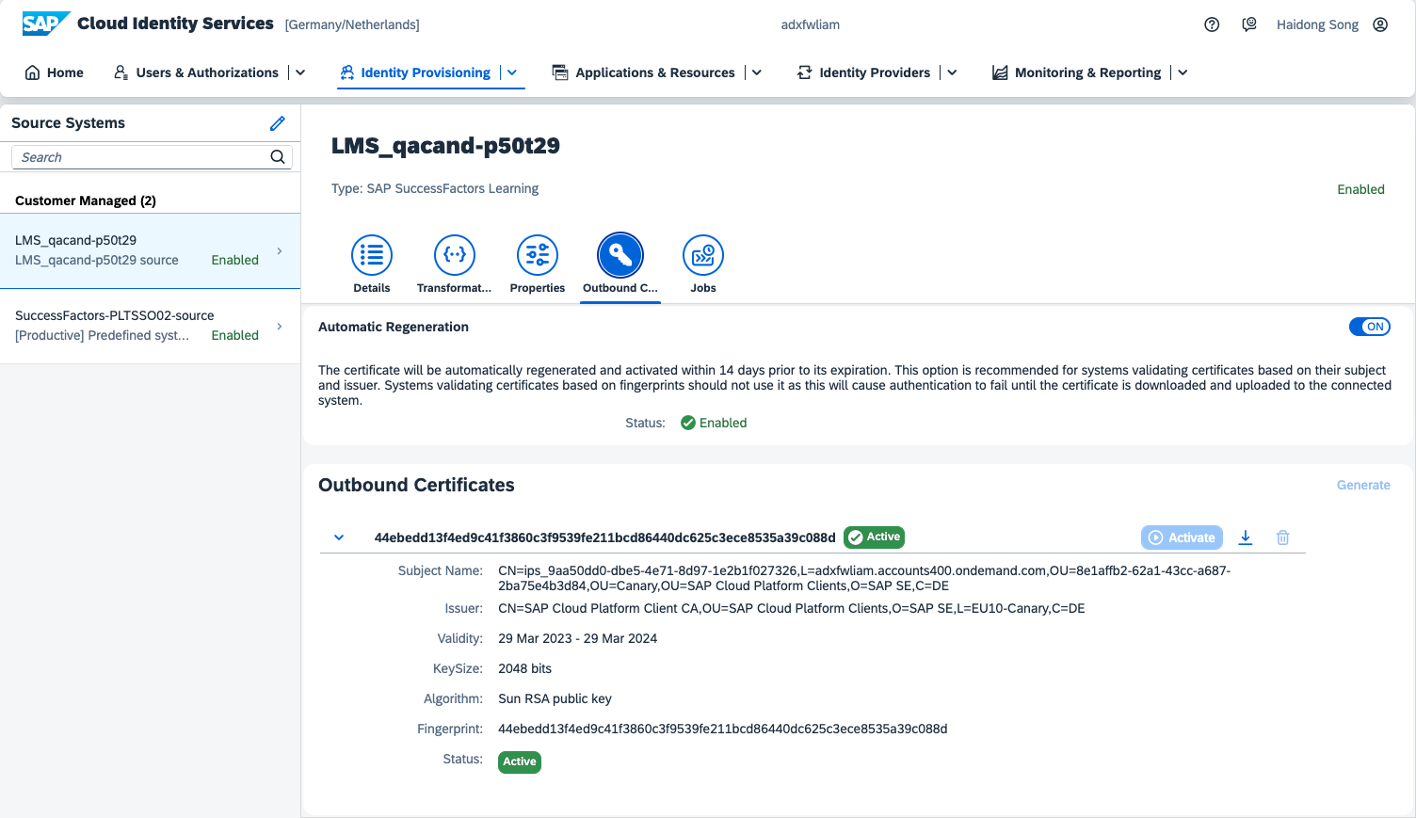Turn off Automatic Regeneration switch

1370,327
